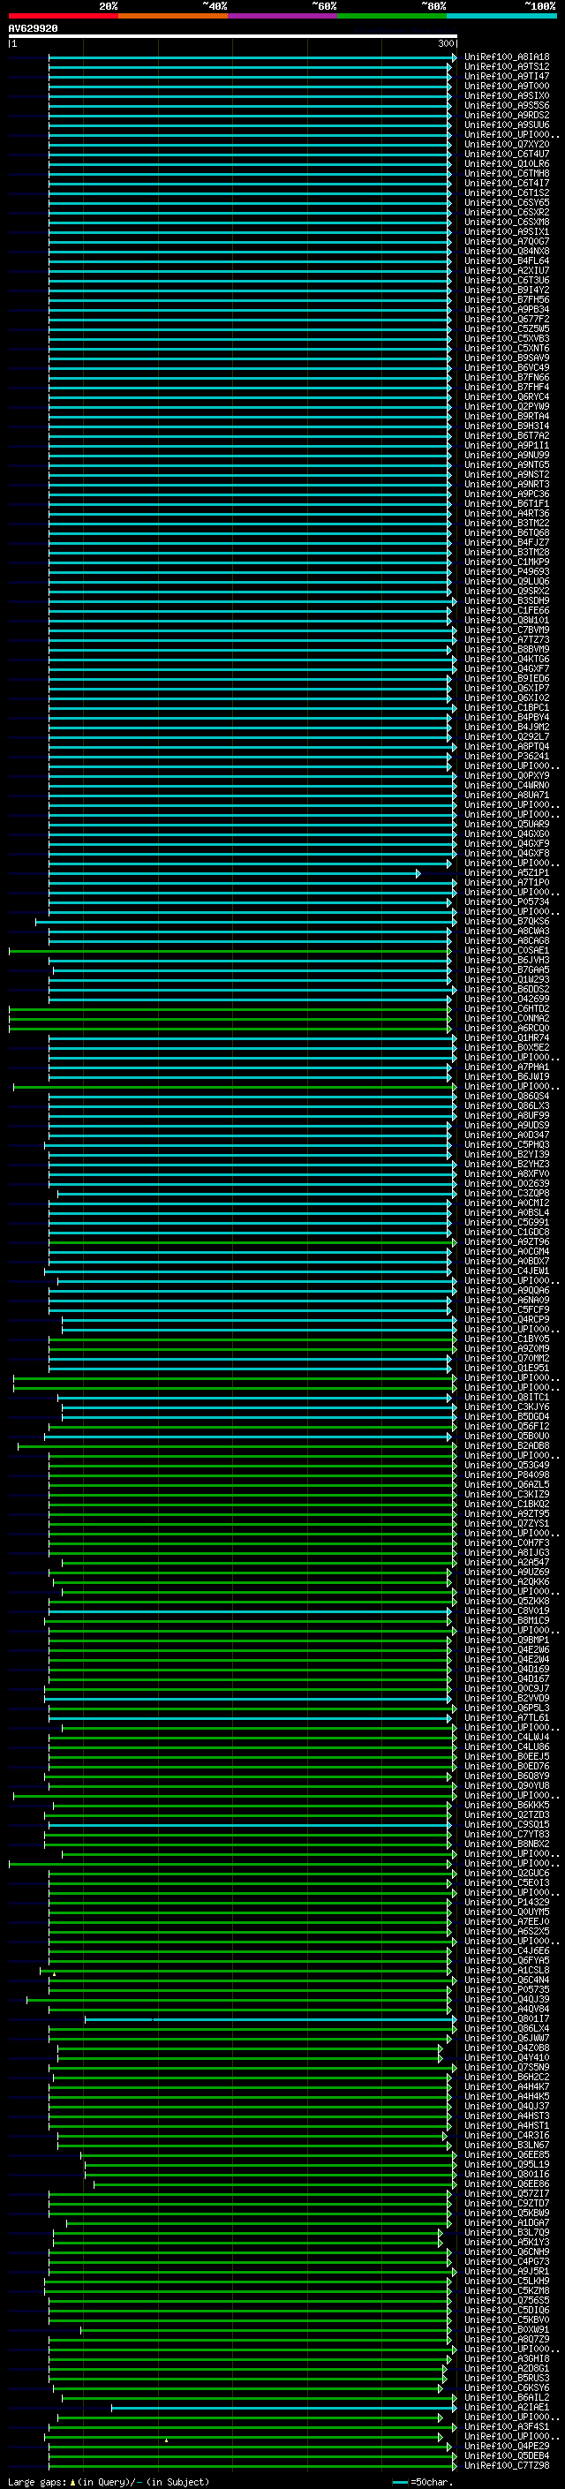Select the UniRef100_B2ADB8 label

tap(507, 1445)
